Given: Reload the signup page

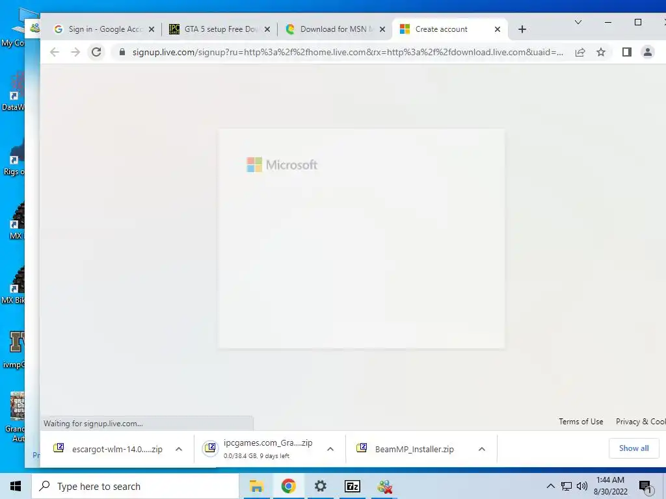Looking at the screenshot, I should click(96, 52).
